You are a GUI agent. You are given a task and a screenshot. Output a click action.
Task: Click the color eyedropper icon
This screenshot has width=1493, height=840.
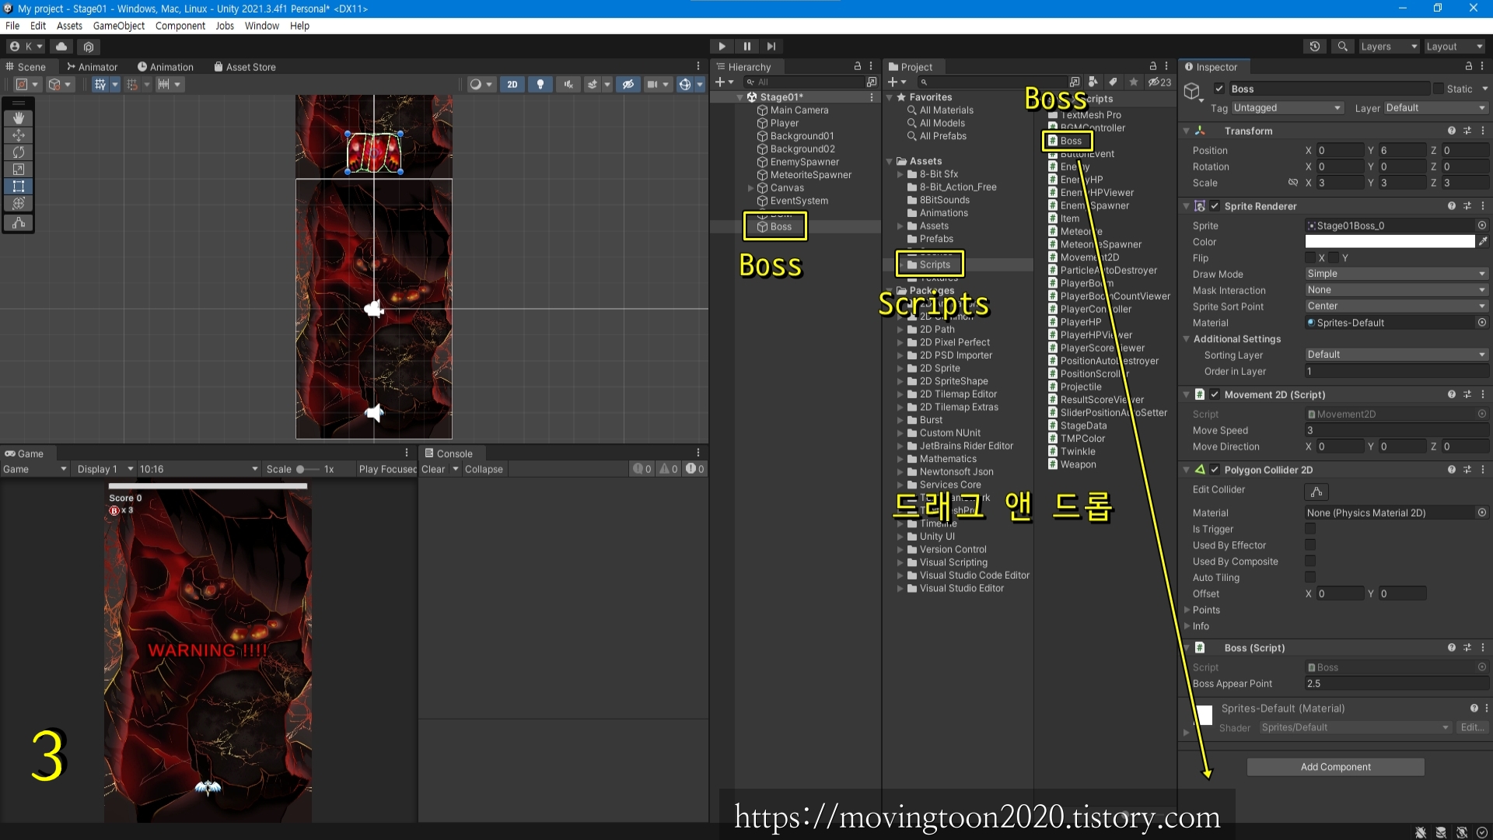point(1483,242)
